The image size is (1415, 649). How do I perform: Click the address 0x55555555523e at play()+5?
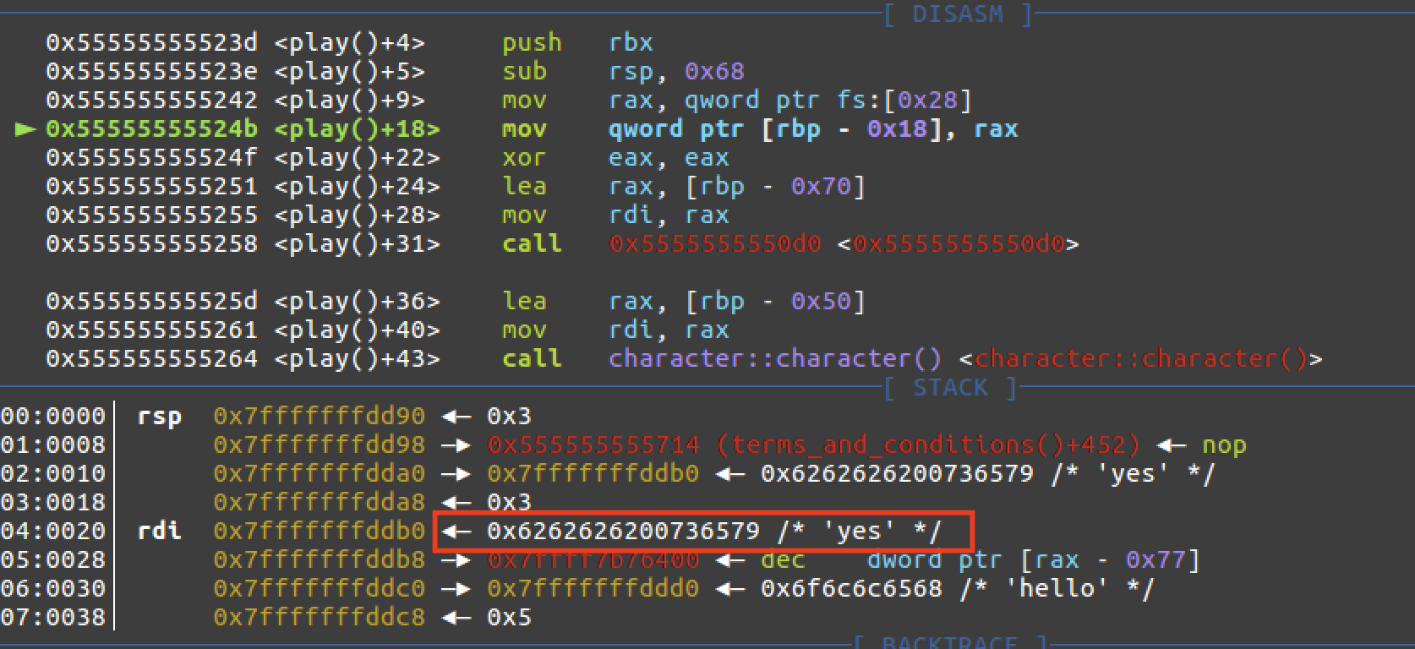(x=151, y=71)
